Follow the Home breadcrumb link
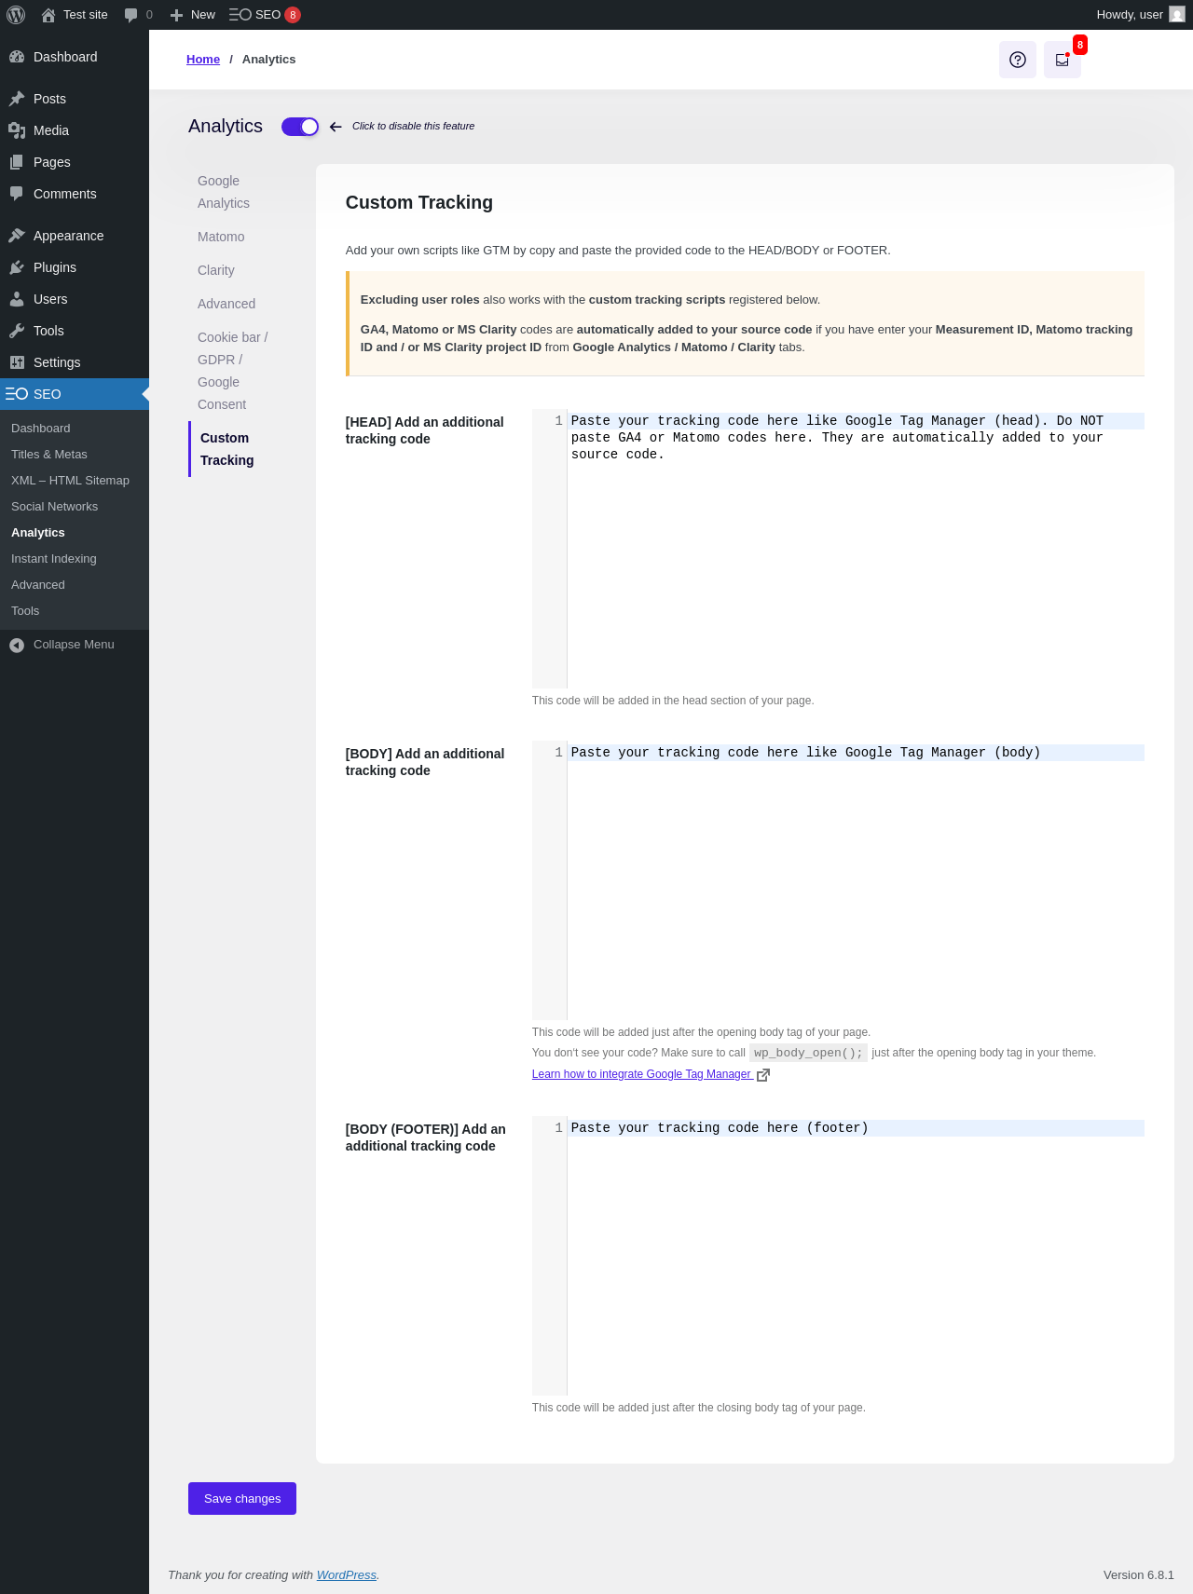Screen dimensions: 1193x1594 coord(203,60)
